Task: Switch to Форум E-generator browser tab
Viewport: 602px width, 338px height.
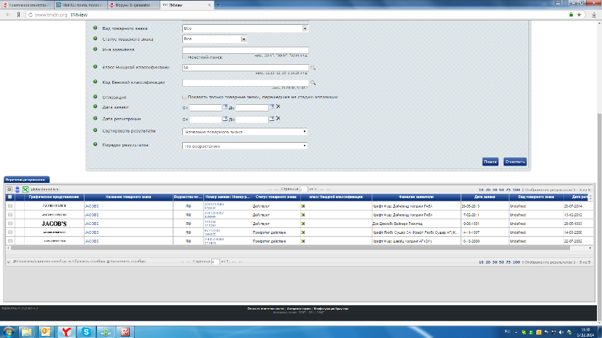Action: pos(133,5)
